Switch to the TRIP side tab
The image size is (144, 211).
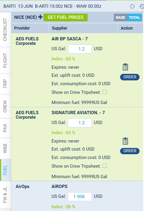tap(5, 84)
